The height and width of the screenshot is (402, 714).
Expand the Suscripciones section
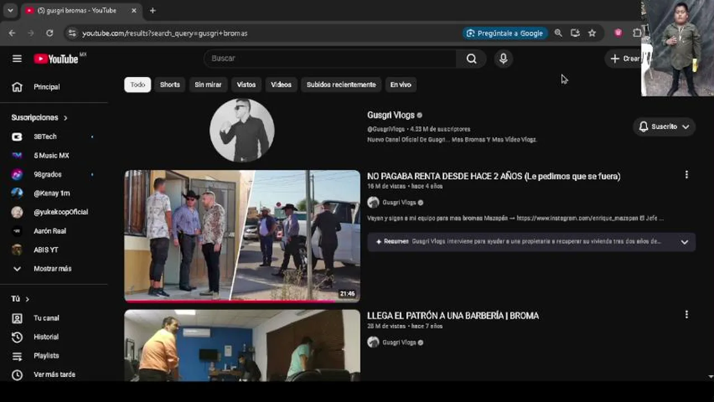tap(39, 118)
